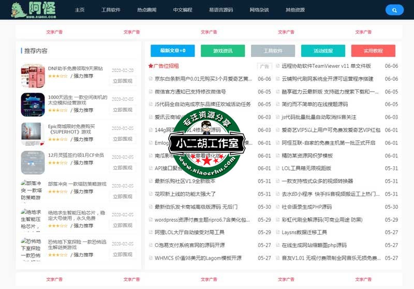Switch to the red 实用教程 tab
Viewport: 414px width, 289px height.
[373, 51]
